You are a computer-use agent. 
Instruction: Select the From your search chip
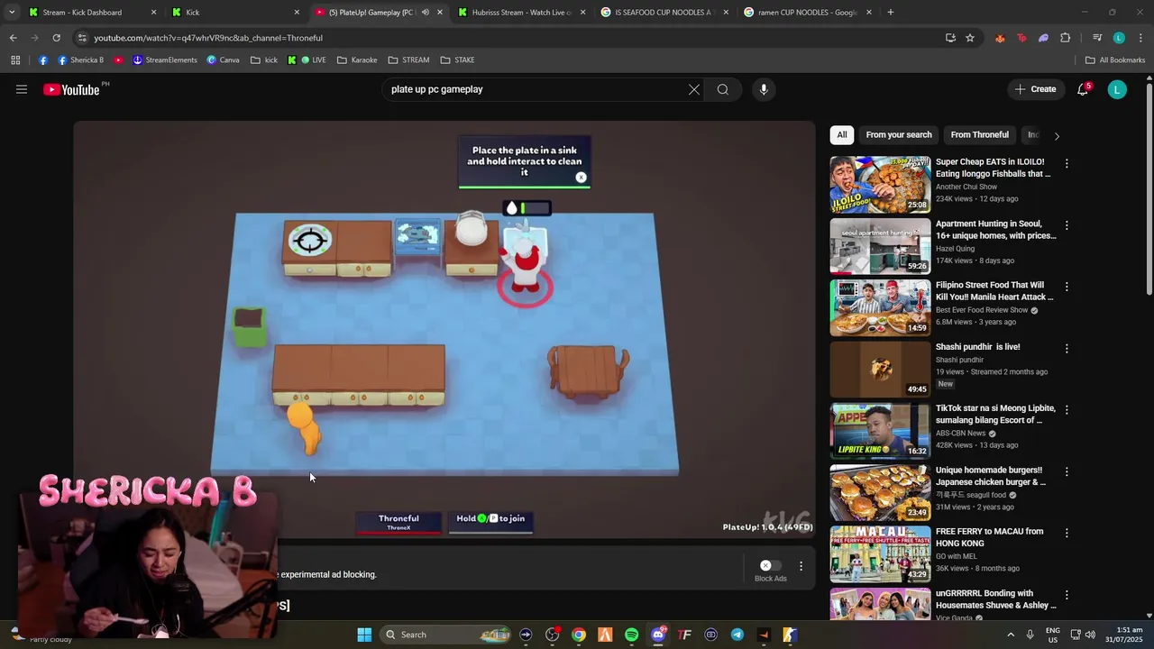click(899, 135)
